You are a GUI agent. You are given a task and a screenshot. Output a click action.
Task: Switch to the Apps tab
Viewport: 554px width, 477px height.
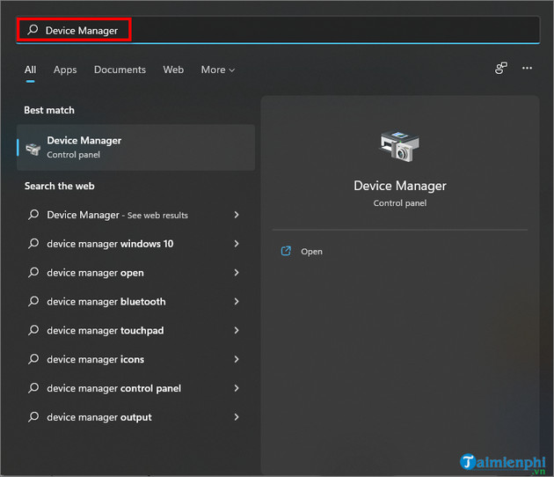[x=65, y=70]
